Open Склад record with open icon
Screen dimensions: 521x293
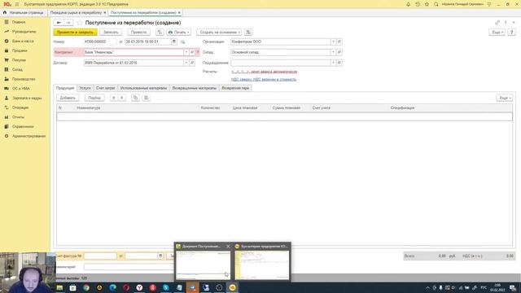pyautogui.click(x=339, y=52)
